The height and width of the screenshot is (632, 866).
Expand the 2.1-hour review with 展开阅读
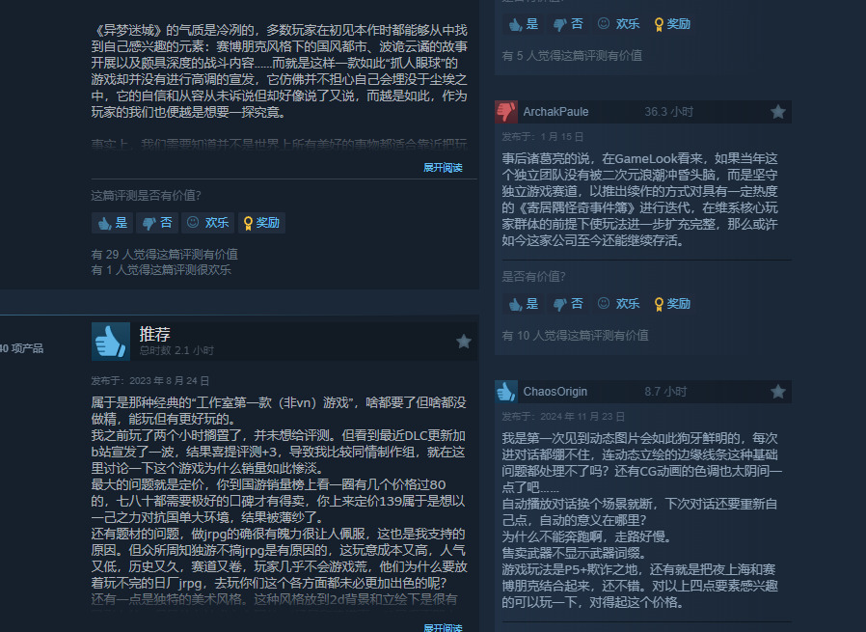click(x=443, y=627)
